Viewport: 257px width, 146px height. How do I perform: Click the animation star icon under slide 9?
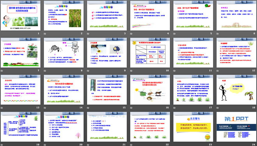88,71
